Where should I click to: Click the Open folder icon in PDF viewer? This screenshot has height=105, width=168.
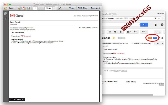click(x=6, y=8)
